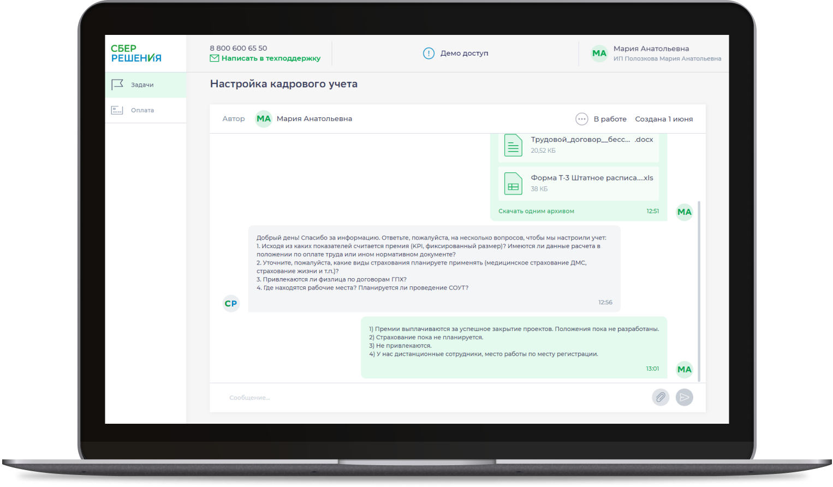This screenshot has height=487, width=833.
Task: Click the author МА avatar in task header
Action: 264,119
